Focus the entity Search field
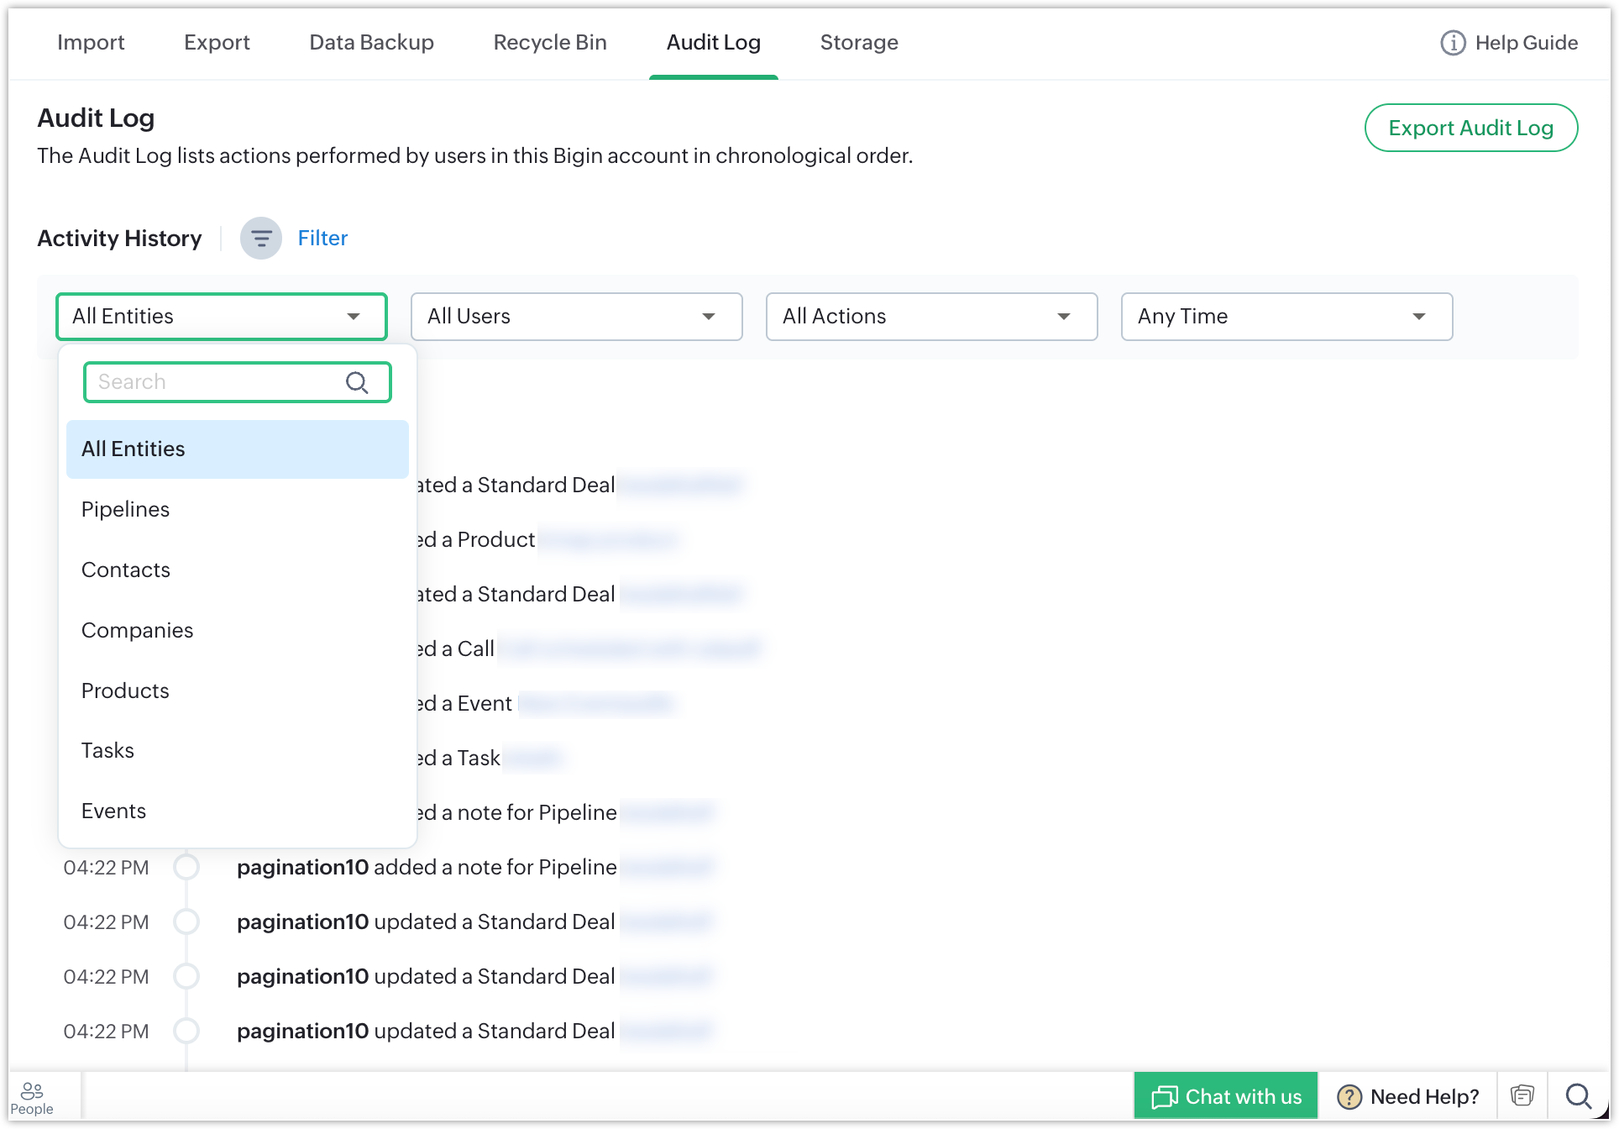 tap(214, 382)
